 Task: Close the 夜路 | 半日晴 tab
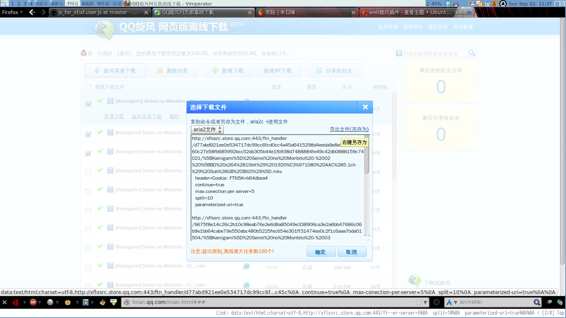[x=353, y=12]
